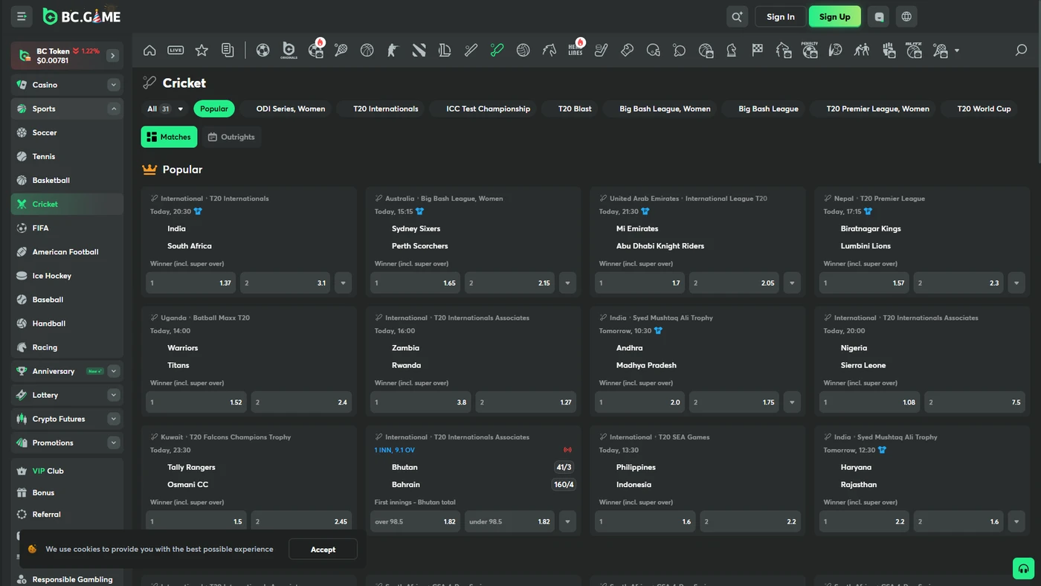Click the headset support icon
The height and width of the screenshot is (586, 1041).
1023,569
